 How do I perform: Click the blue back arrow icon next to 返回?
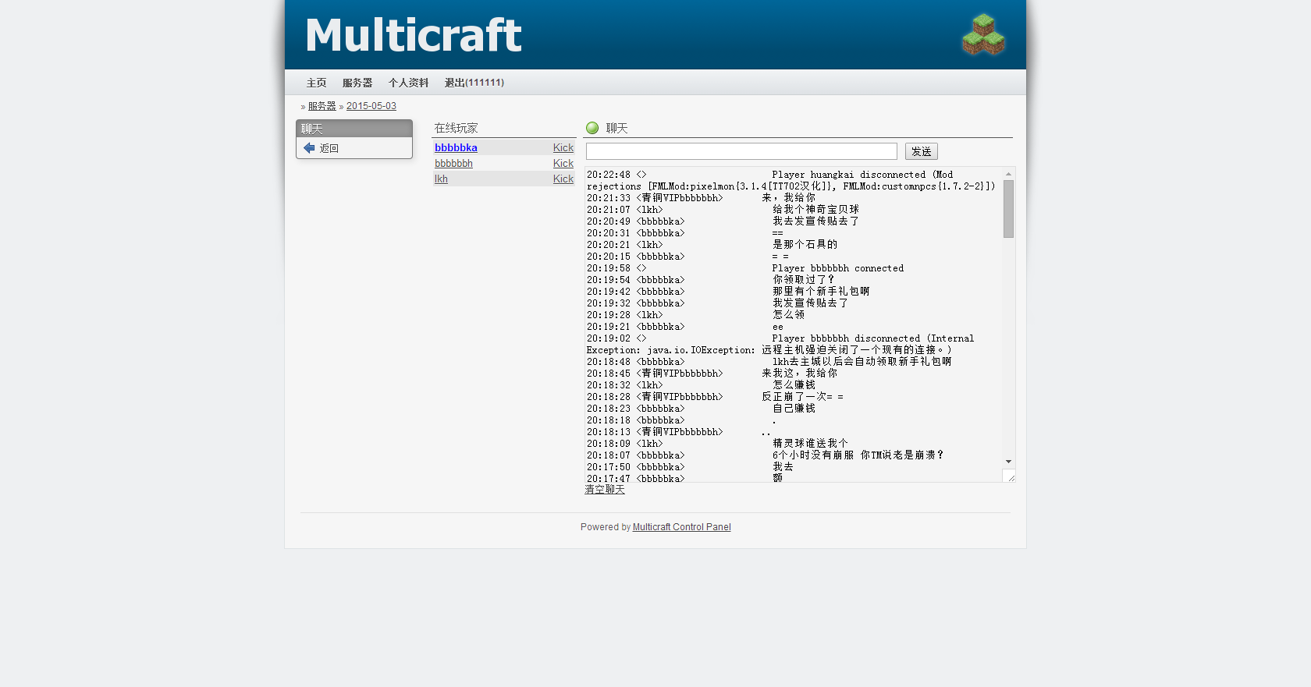click(309, 148)
